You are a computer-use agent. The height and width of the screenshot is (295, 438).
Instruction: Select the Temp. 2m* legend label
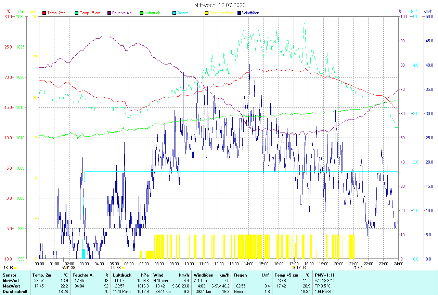(x=56, y=13)
